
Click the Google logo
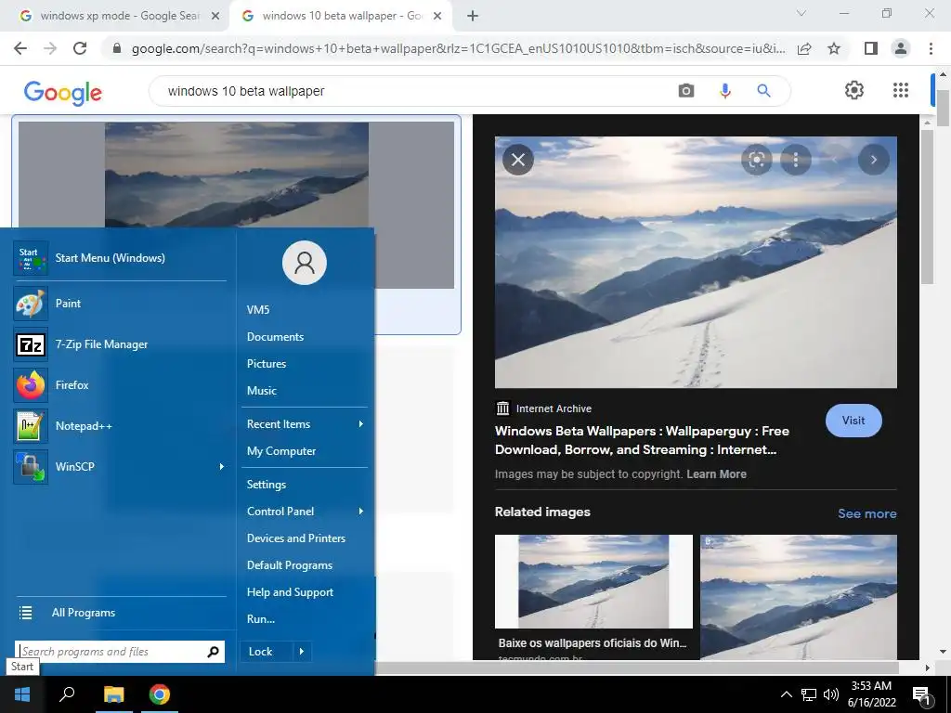[63, 93]
